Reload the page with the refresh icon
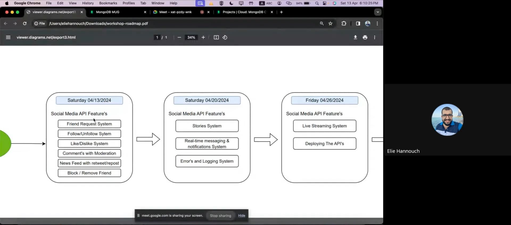This screenshot has height=225, width=511. click(x=25, y=23)
